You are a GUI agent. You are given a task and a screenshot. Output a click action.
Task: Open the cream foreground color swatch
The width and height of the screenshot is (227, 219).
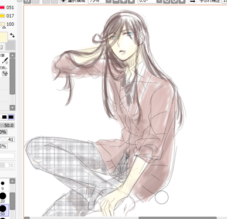click(x=4, y=37)
